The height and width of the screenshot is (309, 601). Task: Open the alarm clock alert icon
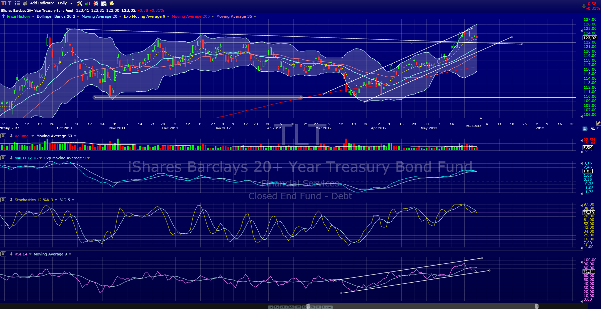tap(96, 3)
